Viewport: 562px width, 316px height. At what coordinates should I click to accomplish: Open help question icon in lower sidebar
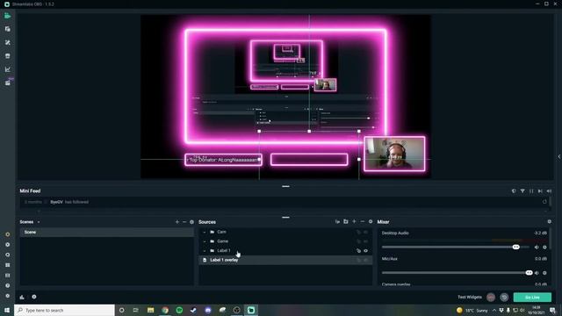point(8,285)
